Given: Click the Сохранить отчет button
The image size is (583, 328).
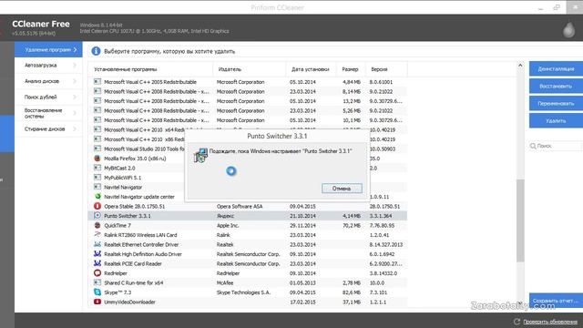Looking at the screenshot, I should [556, 301].
